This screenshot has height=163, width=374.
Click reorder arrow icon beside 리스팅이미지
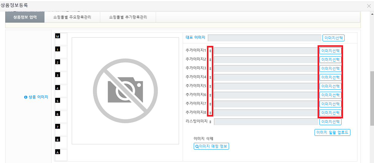[210, 122]
